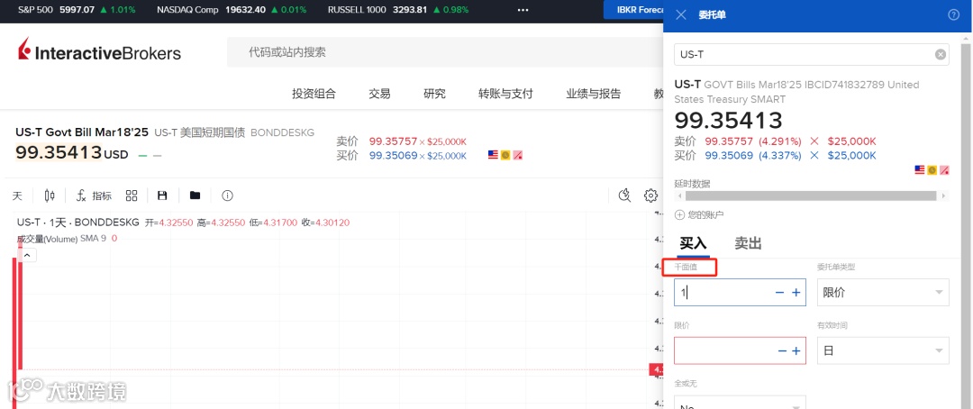Click the quick search lightning icon
The height and width of the screenshot is (409, 973).
625,196
